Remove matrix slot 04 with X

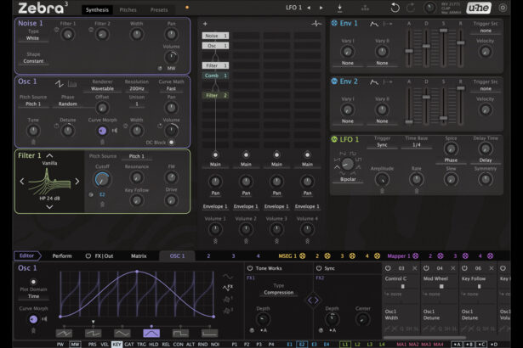click(453, 268)
